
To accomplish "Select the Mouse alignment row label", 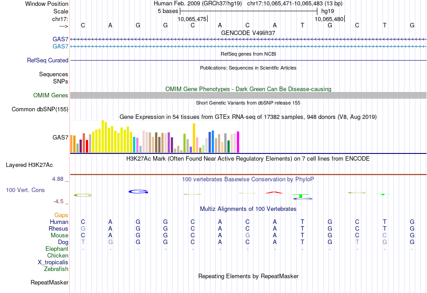I will (x=59, y=236).
